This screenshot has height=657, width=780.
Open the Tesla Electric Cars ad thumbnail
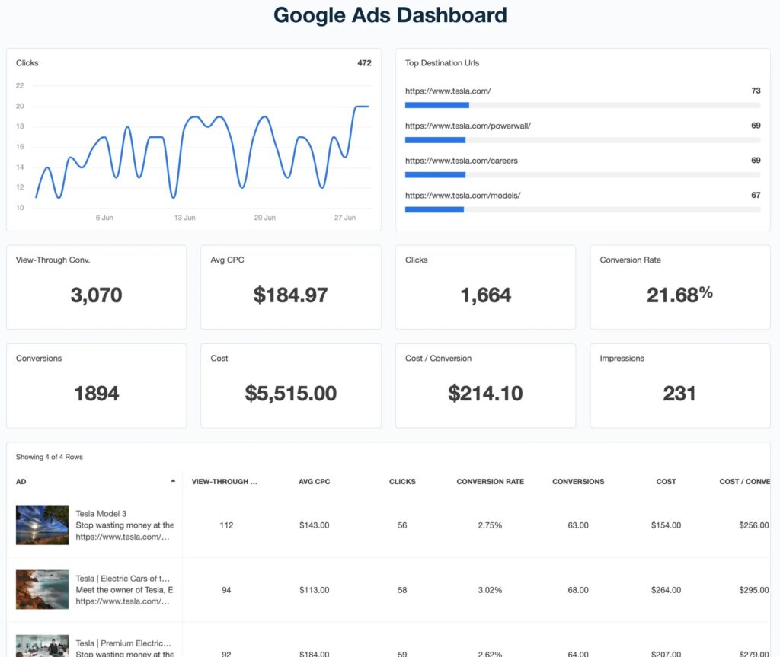click(41, 589)
